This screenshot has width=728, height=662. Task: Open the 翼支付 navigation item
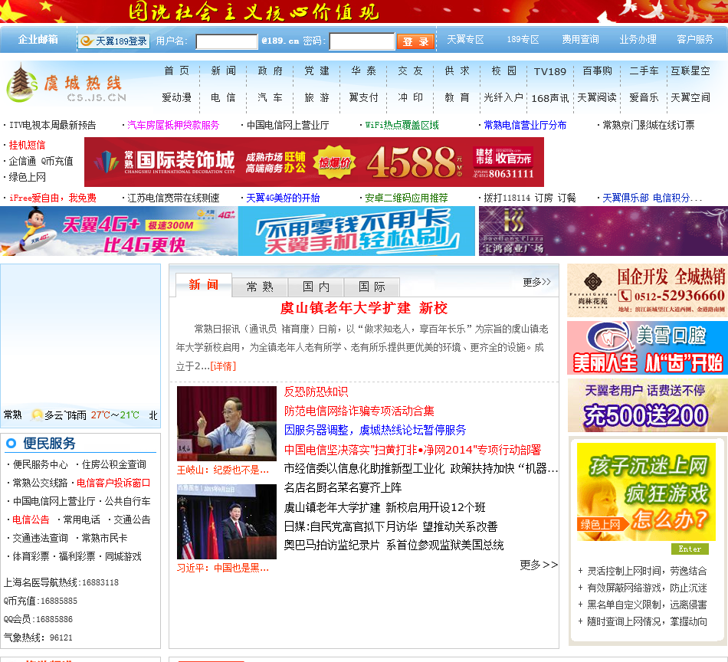364,97
